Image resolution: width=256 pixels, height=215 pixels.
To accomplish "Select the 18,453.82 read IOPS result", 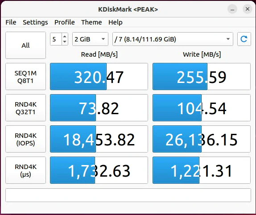I will [99, 139].
